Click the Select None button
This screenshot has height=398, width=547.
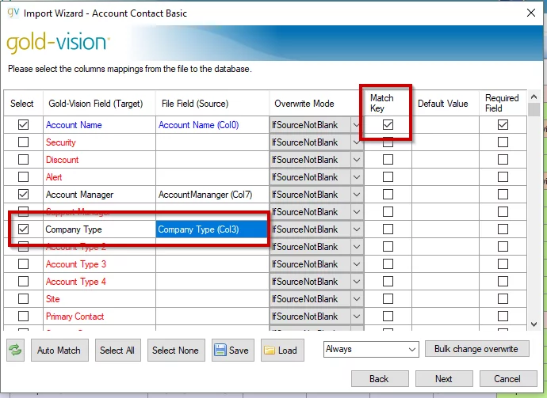tap(175, 350)
